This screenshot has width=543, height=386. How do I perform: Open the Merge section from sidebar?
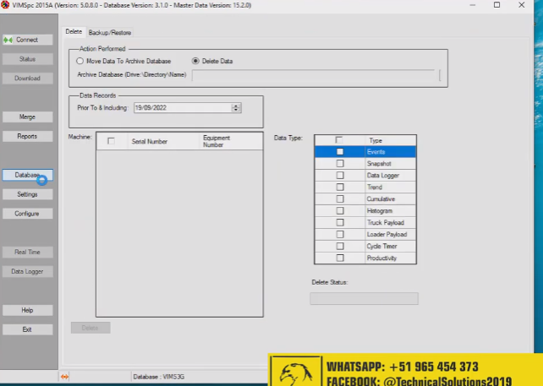[x=27, y=117]
